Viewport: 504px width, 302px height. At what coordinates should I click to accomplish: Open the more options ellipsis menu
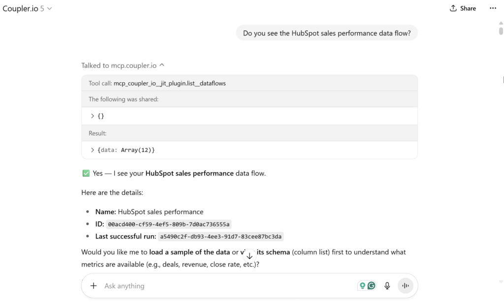coord(493,8)
